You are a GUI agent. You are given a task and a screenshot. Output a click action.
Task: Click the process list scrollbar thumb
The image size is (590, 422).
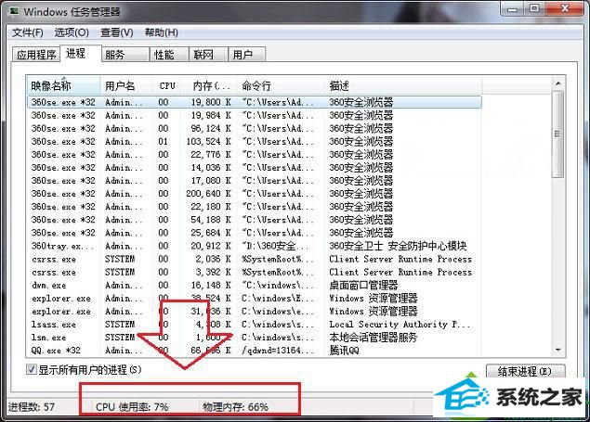[x=557, y=134]
